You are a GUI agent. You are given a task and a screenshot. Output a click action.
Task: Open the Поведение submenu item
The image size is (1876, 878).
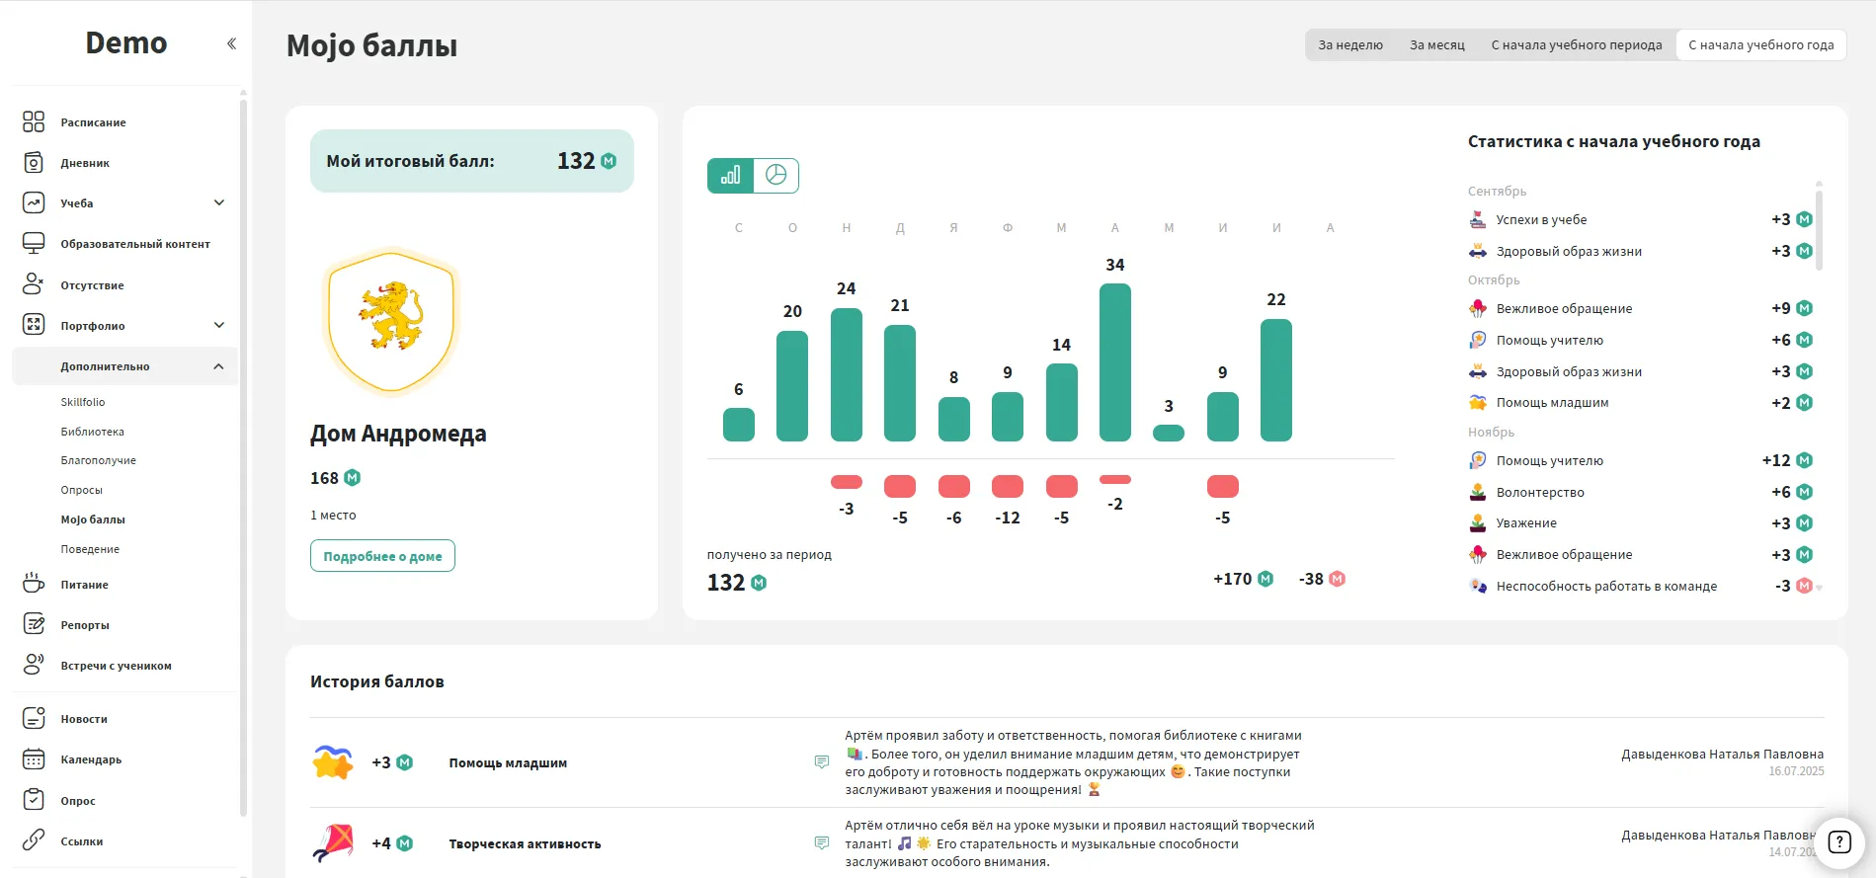coord(90,549)
